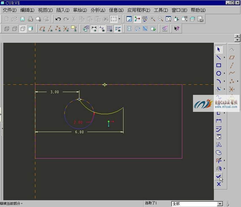Expand the flyout arrow beside Line tool
The height and width of the screenshot is (207, 241).
pos(224,57)
